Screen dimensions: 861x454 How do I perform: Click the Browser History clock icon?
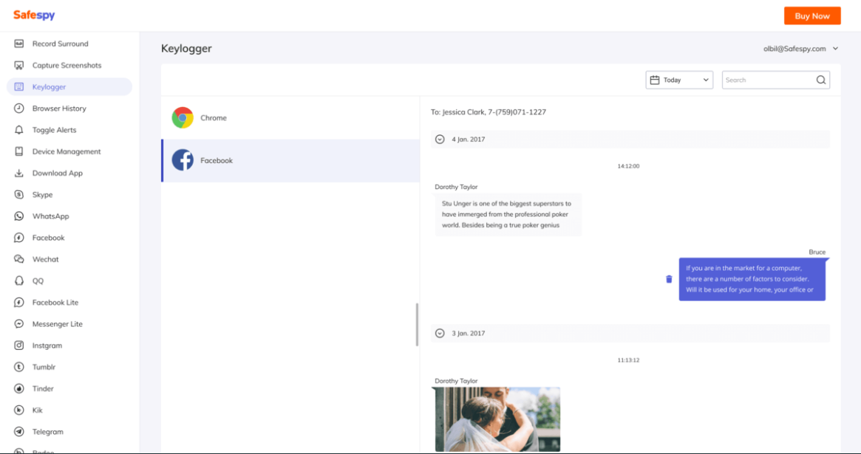point(18,108)
